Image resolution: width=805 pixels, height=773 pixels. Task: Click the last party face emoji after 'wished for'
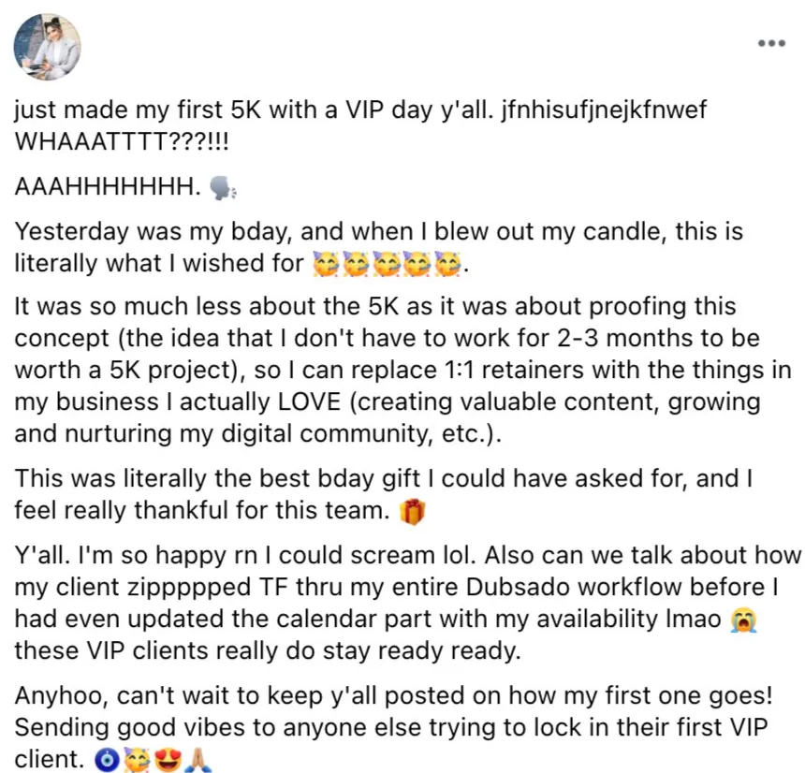(x=447, y=264)
